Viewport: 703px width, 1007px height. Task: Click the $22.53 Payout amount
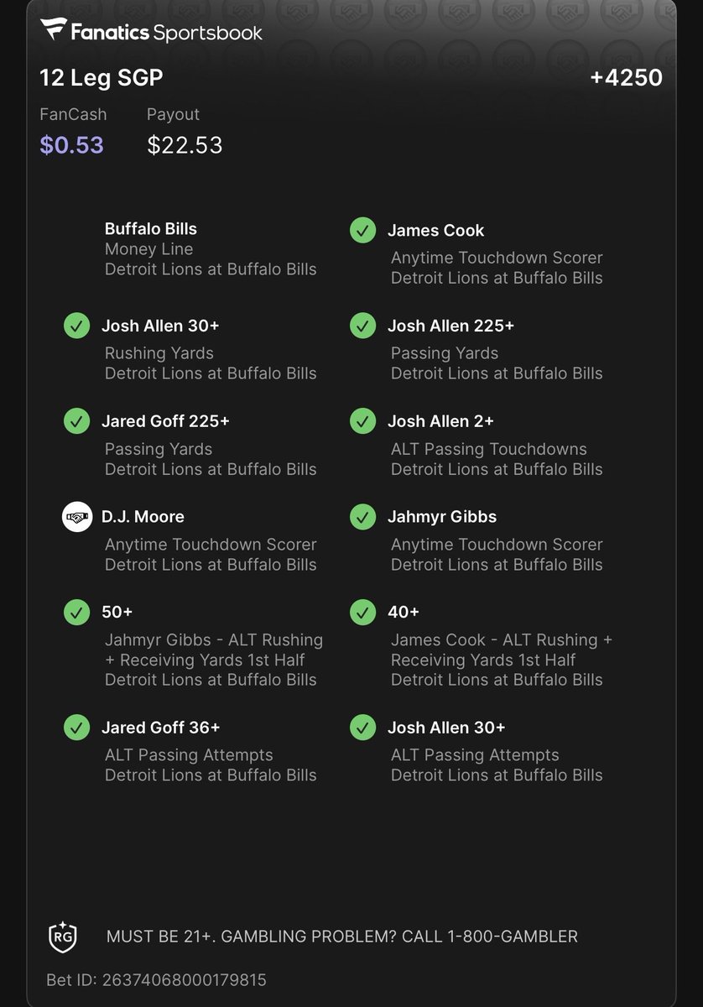tap(185, 145)
